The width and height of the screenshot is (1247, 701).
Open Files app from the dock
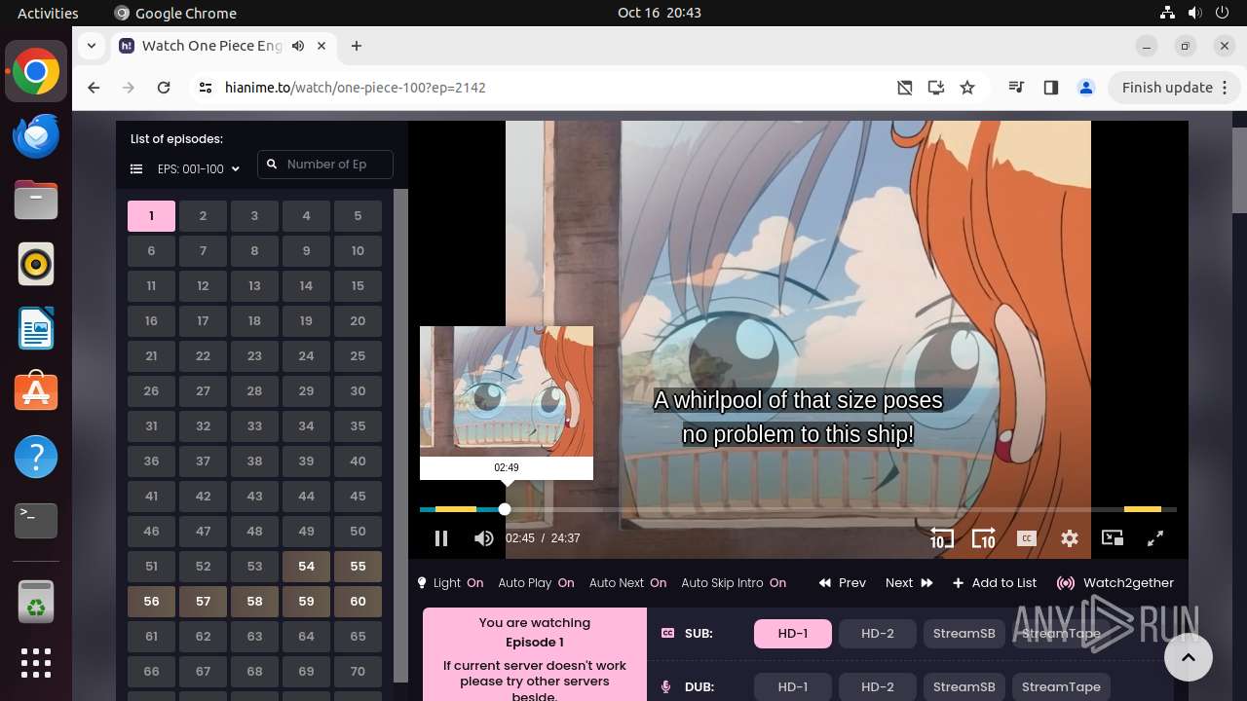[36, 200]
